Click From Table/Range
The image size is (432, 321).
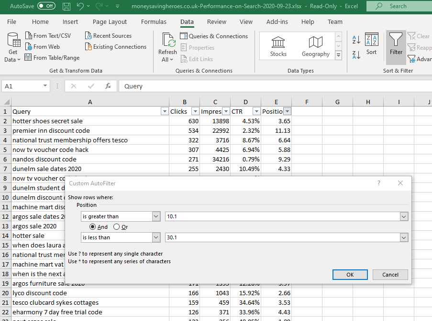coord(52,58)
